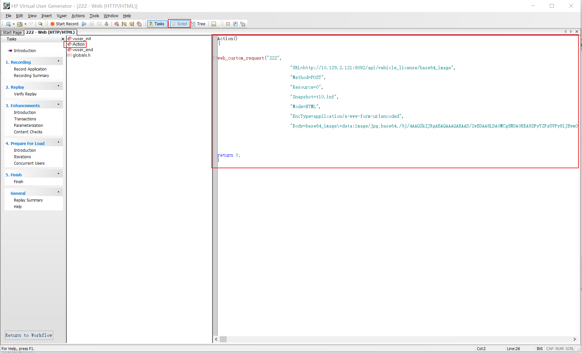Switch to Tree view button
This screenshot has height=353, width=582.
pyautogui.click(x=198, y=24)
